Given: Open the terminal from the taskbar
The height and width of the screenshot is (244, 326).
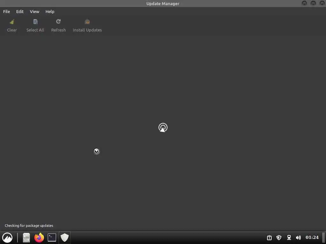Looking at the screenshot, I should click(x=52, y=238).
